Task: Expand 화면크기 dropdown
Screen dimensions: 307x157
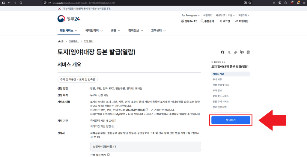Action: 244,15
